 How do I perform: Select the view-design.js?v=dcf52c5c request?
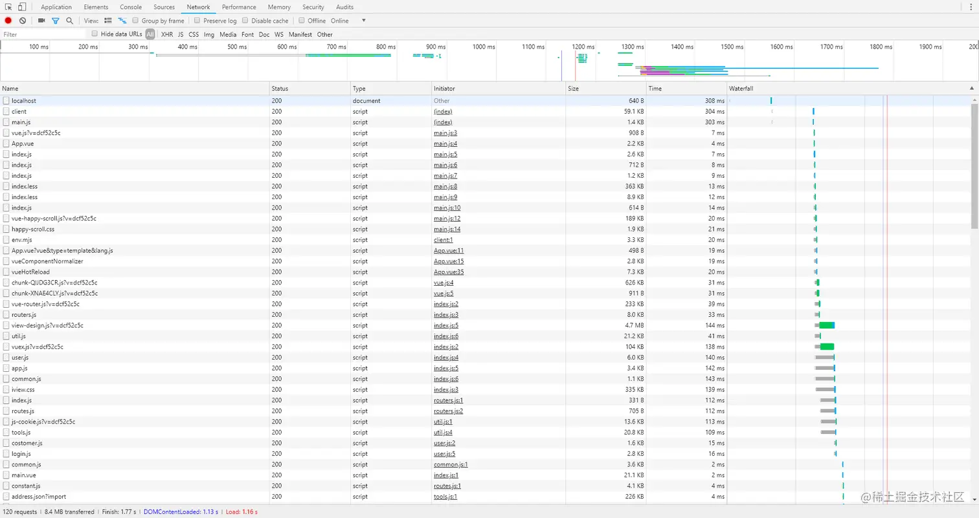tap(47, 325)
